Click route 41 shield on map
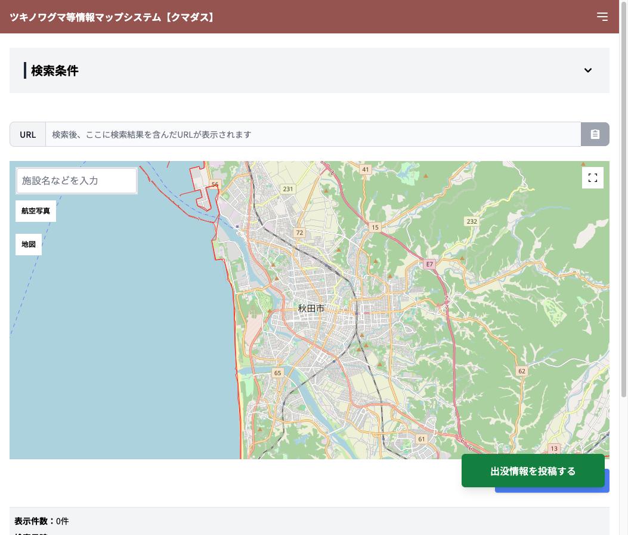 tap(365, 169)
